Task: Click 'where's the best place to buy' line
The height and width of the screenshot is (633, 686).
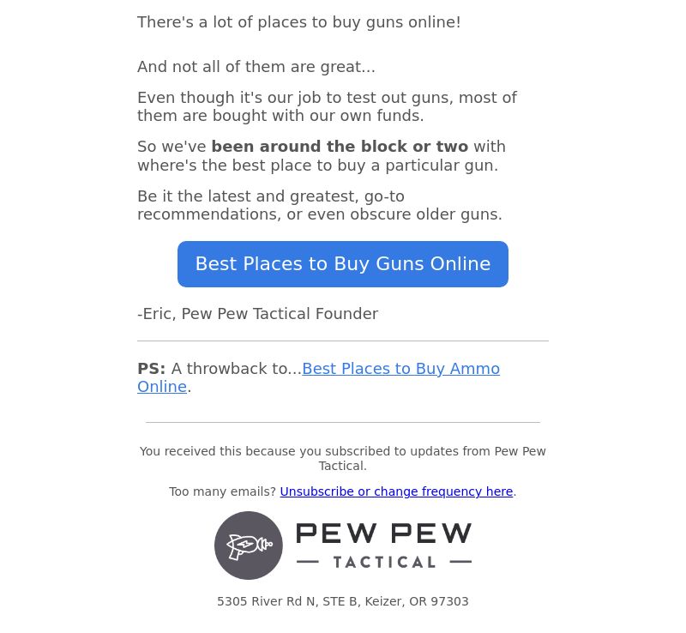Action: (x=317, y=166)
